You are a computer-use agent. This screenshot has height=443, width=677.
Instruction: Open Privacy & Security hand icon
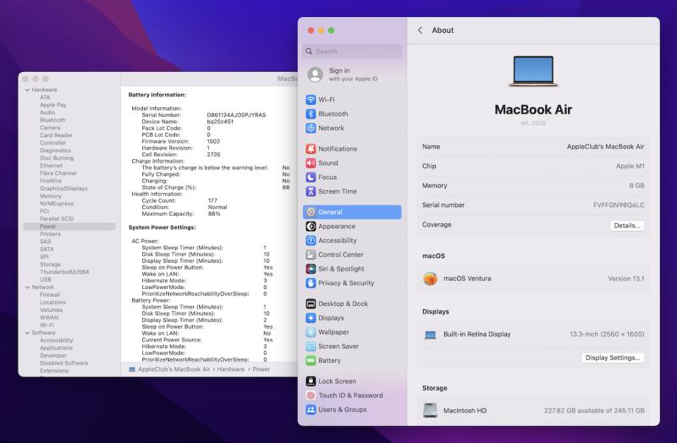311,283
